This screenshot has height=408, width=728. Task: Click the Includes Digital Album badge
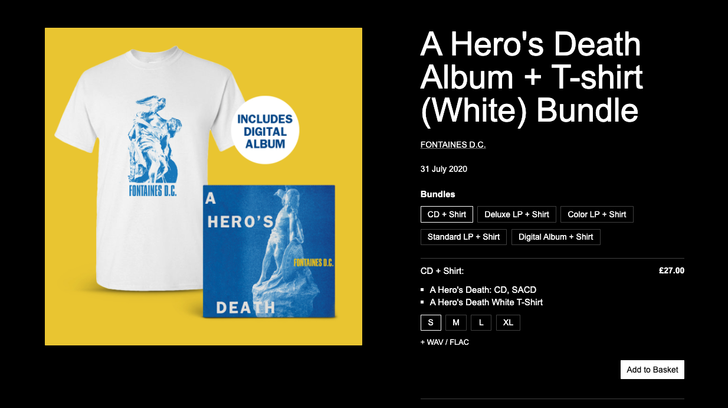click(x=265, y=130)
